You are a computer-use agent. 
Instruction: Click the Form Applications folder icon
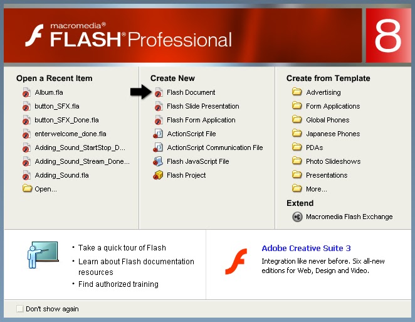click(x=297, y=105)
